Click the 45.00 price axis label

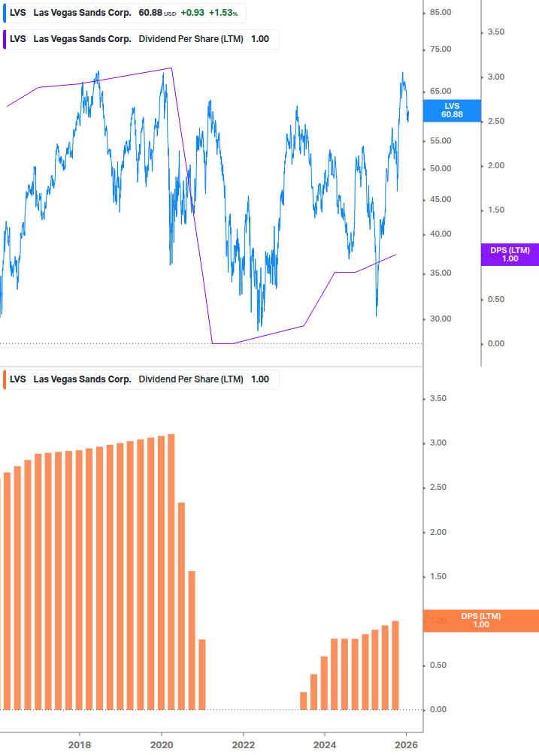coord(441,199)
